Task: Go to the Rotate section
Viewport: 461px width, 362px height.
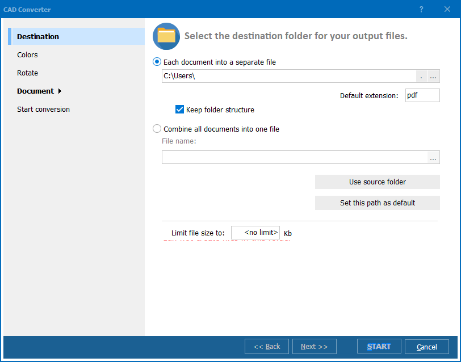Action: point(28,73)
